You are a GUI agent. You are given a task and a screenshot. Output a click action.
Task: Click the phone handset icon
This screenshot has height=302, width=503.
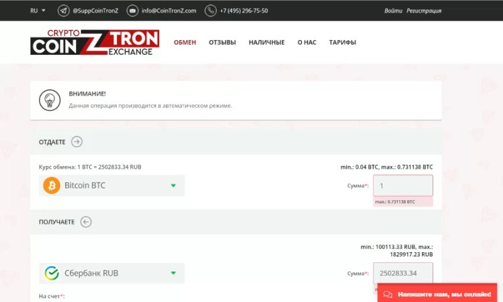(211, 11)
